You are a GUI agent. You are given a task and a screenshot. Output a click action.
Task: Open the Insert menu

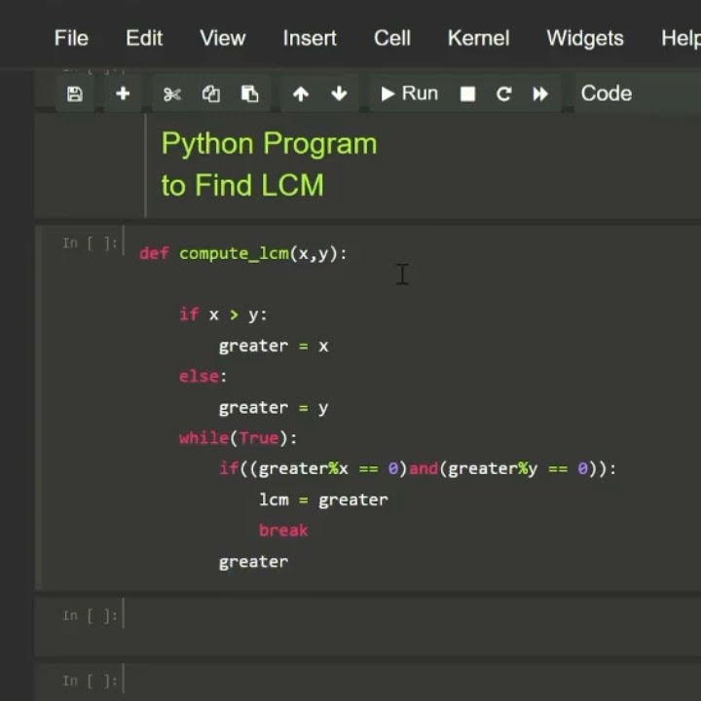pos(310,38)
